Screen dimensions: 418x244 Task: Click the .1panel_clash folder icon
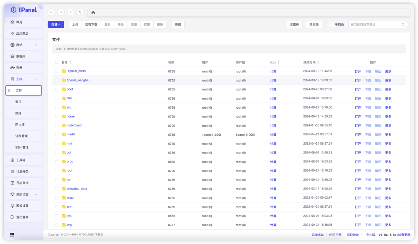(64, 71)
